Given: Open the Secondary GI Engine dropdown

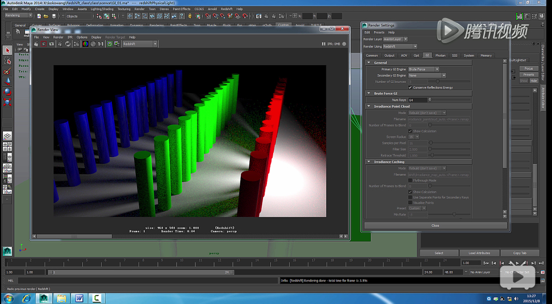Looking at the screenshot, I should tap(426, 75).
